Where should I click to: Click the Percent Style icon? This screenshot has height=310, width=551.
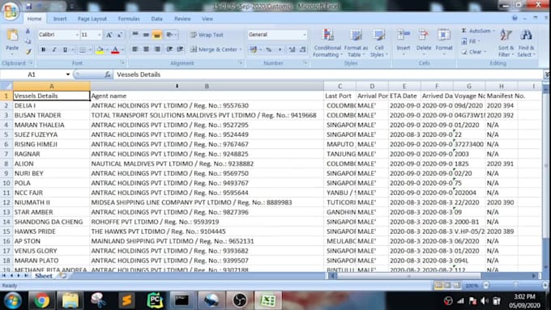click(269, 49)
